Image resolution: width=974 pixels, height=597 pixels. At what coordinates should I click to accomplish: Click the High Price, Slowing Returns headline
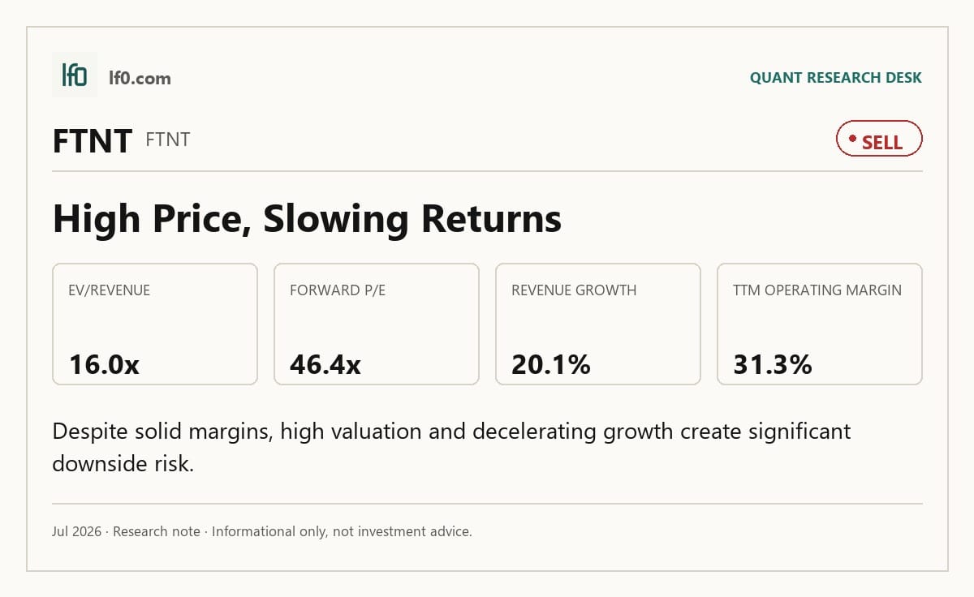pos(307,219)
